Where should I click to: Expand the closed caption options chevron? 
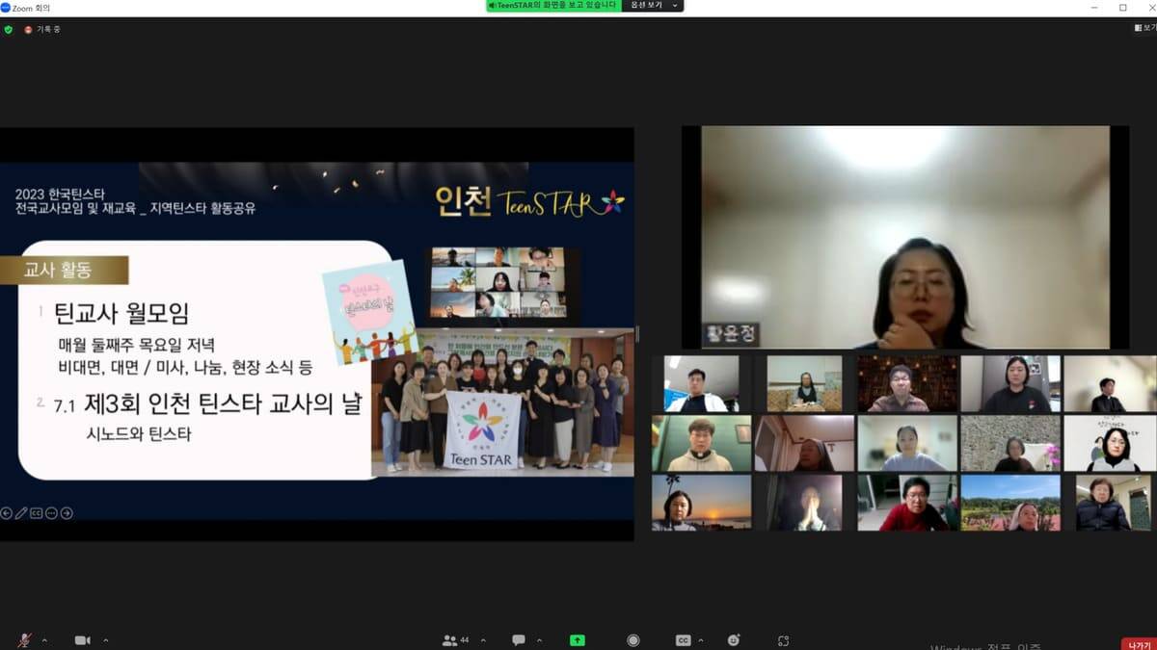[x=701, y=640]
